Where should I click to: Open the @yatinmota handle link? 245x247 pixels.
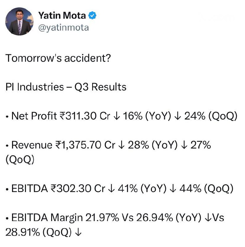pos(63,27)
